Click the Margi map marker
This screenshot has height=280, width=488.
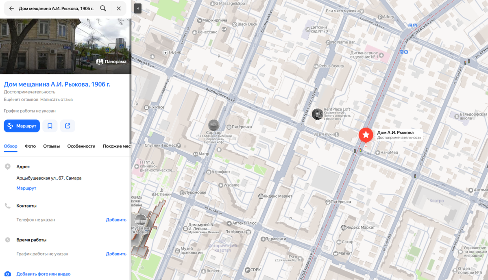click(x=195, y=154)
